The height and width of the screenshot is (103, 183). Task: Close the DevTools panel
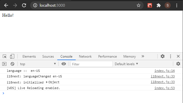click(178, 56)
